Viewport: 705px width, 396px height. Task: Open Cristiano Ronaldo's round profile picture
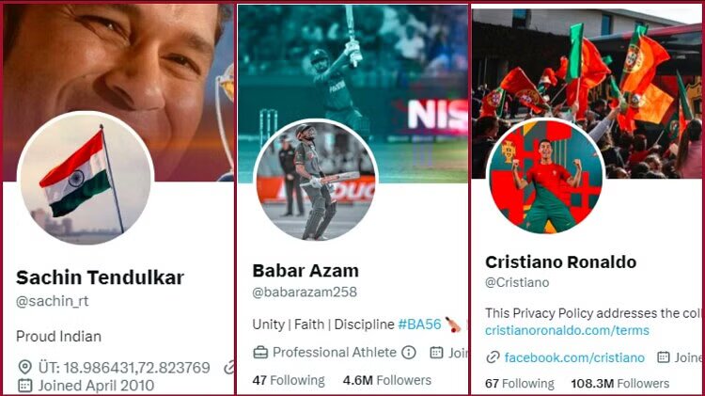coord(545,176)
